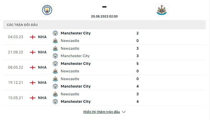Screen dimensions: 210x120
Task: Click match kickoff time 20.08.2023 02:00
Action: [x=104, y=16]
